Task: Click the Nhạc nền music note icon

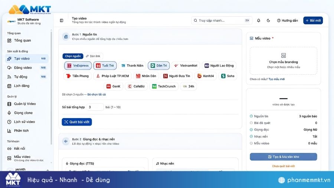Action: tap(158, 163)
